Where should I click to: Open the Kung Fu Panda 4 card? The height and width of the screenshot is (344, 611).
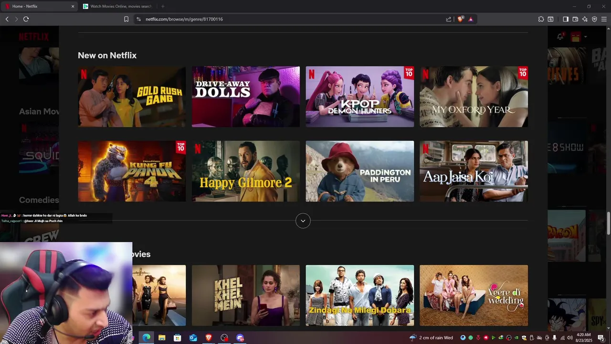point(132,171)
